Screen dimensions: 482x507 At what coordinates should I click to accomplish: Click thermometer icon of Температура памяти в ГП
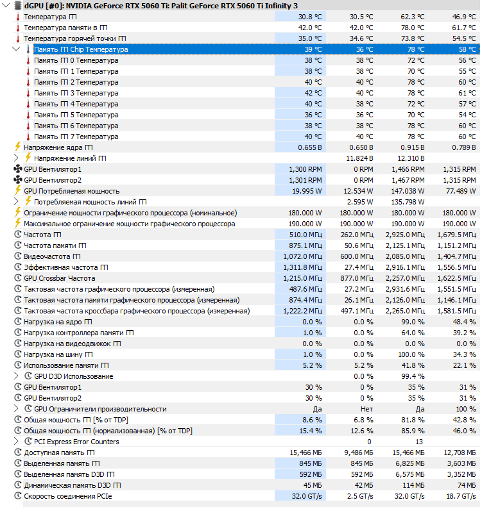point(18,28)
